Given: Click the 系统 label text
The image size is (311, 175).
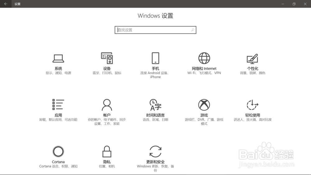Looking at the screenshot, I should click(58, 69).
